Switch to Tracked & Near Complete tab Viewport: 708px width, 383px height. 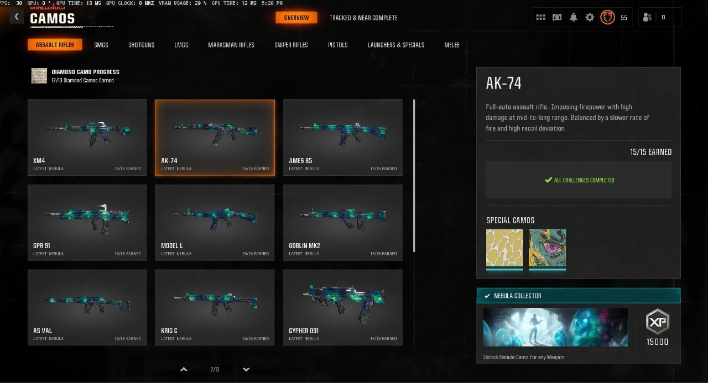click(x=363, y=18)
